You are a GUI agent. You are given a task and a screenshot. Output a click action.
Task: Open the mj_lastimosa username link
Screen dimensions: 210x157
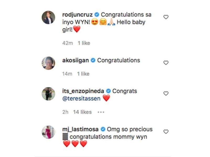pyautogui.click(x=80, y=129)
